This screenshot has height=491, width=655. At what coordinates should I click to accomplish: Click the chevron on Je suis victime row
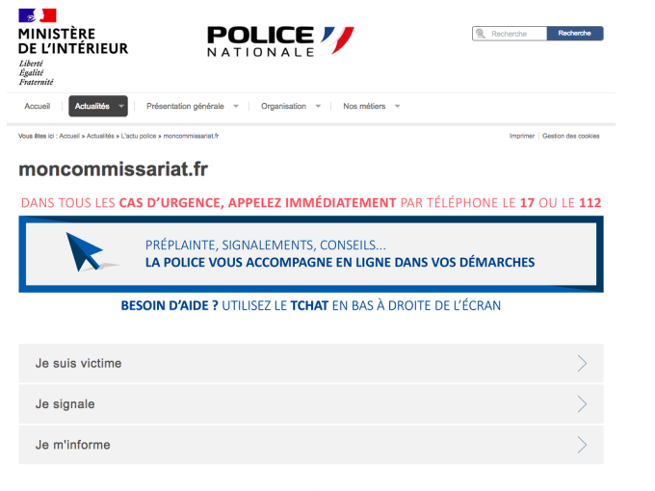(583, 363)
